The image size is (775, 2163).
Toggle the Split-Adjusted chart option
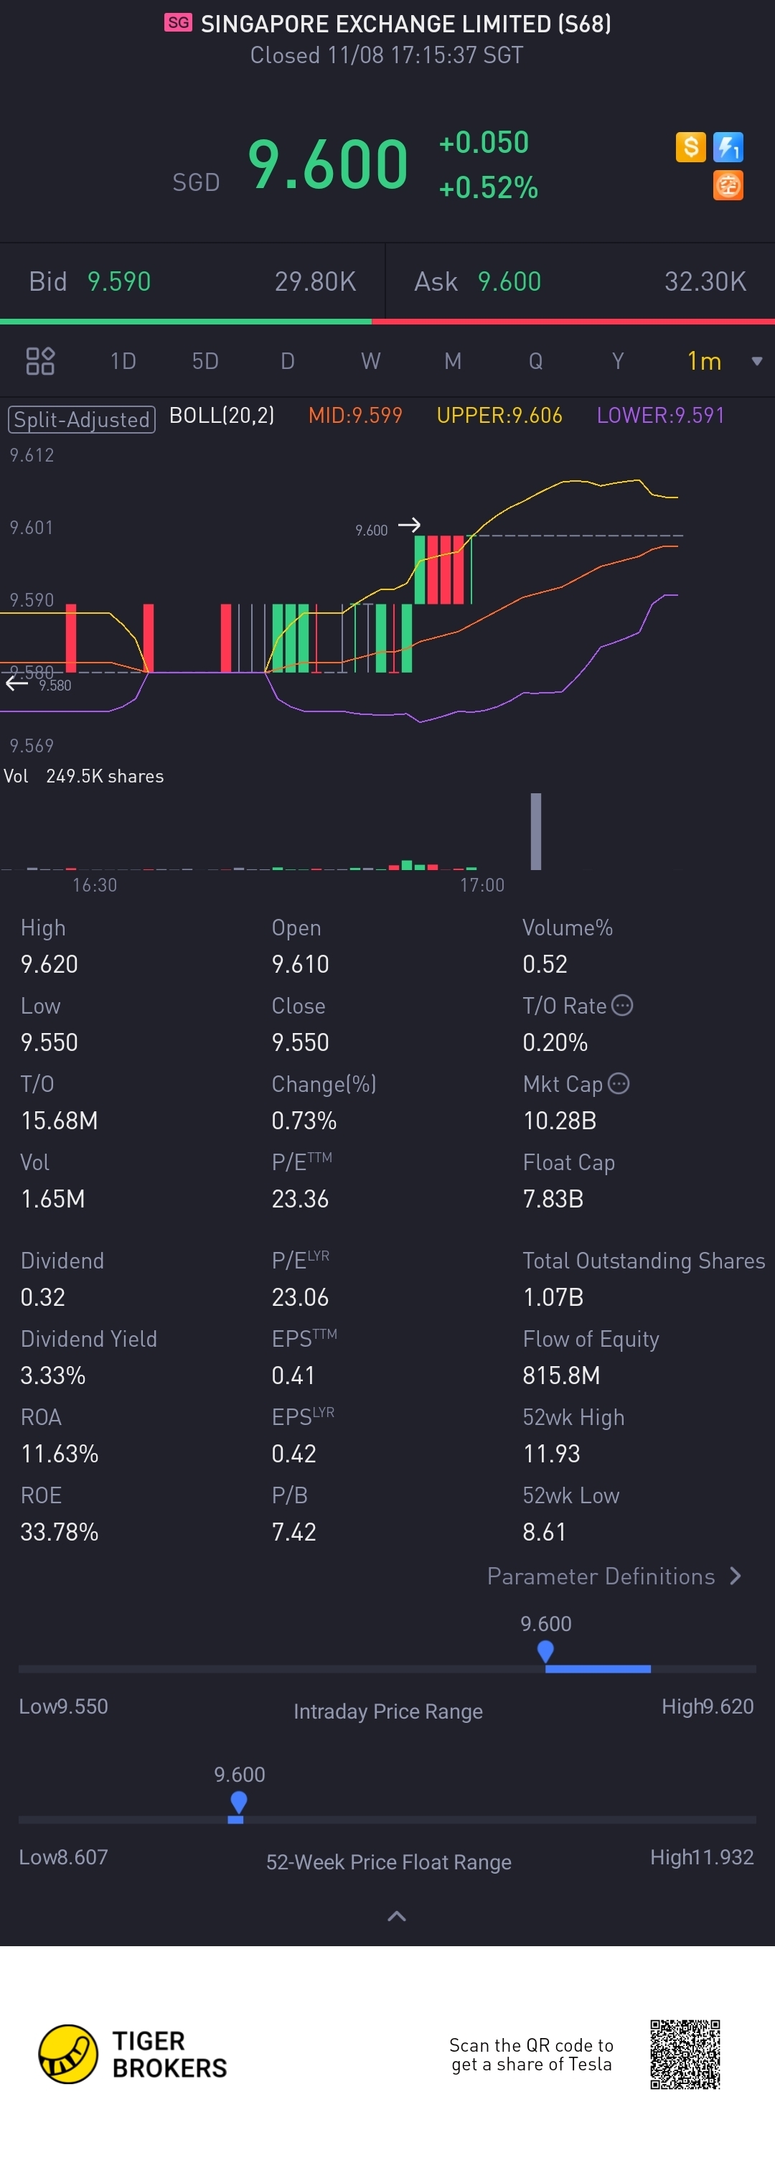81,418
